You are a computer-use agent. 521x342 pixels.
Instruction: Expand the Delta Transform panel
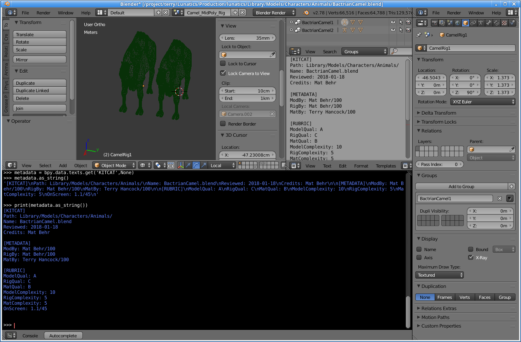point(439,113)
